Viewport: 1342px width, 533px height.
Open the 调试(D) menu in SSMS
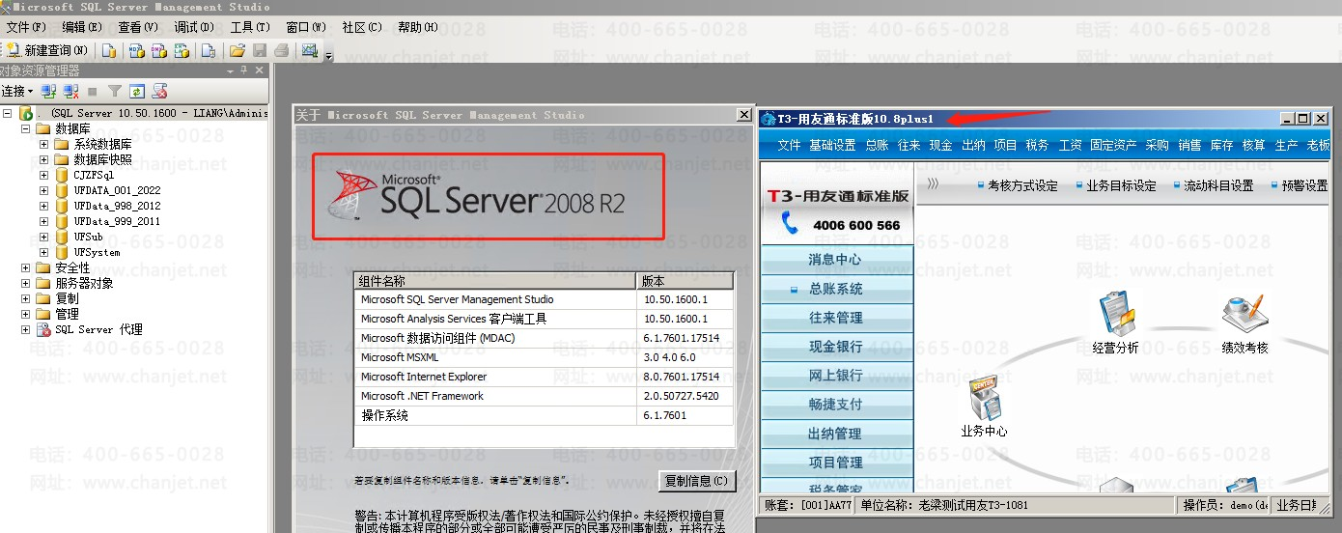pos(194,27)
